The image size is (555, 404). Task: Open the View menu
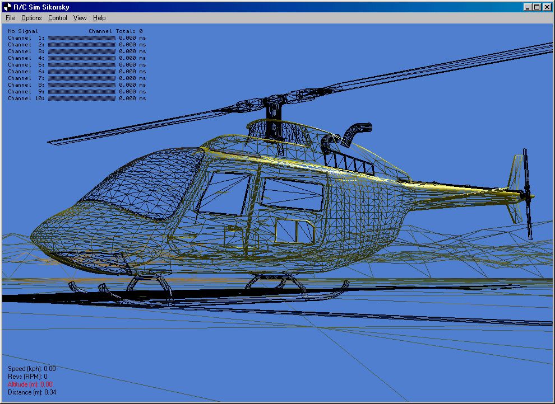(x=79, y=17)
